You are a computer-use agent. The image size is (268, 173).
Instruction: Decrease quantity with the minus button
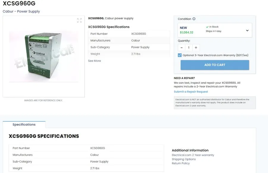pyautogui.click(x=182, y=48)
